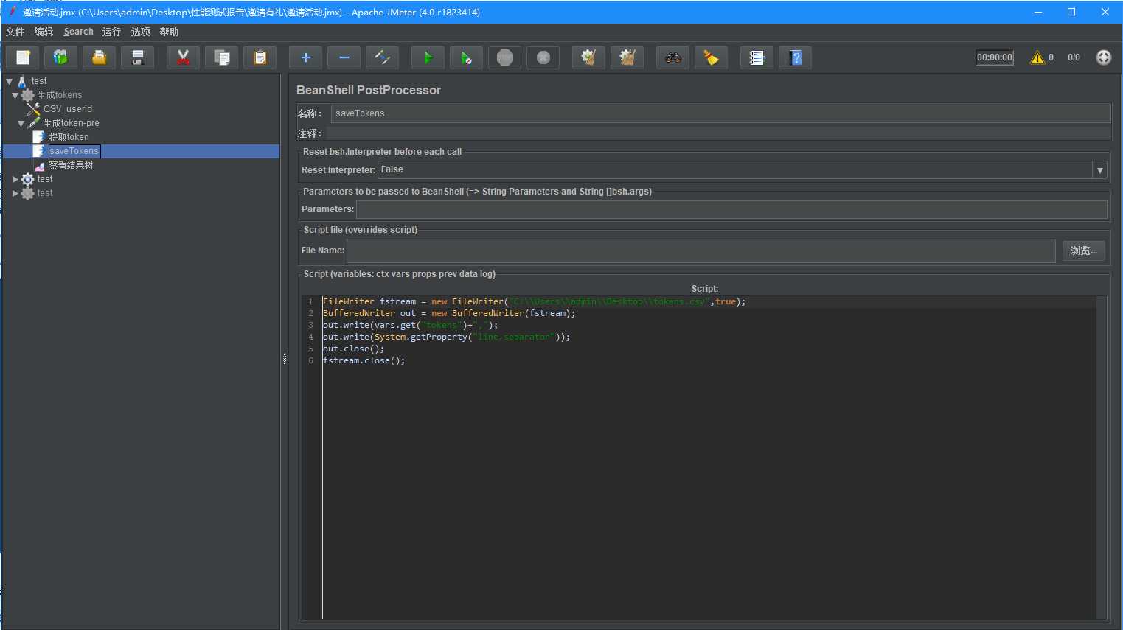Open the 文件 menu
Screen dimensions: 1123x630
[x=15, y=32]
